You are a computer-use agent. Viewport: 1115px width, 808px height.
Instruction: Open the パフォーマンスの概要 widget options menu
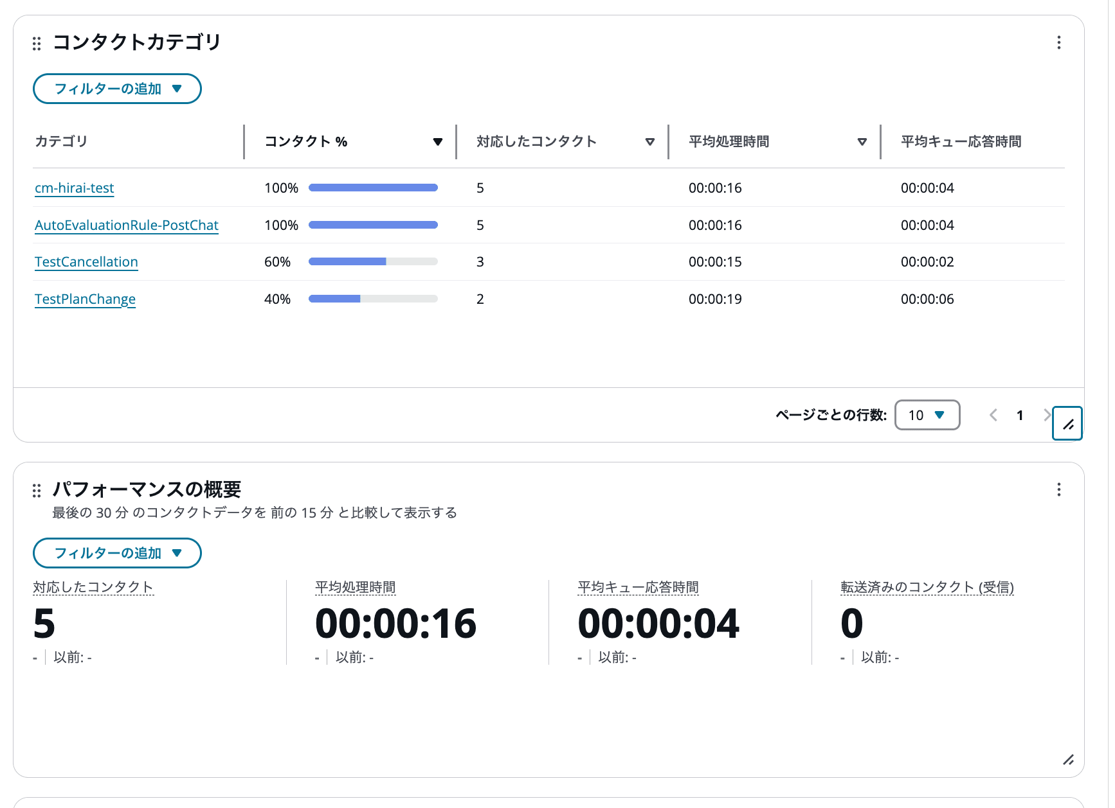coord(1058,490)
